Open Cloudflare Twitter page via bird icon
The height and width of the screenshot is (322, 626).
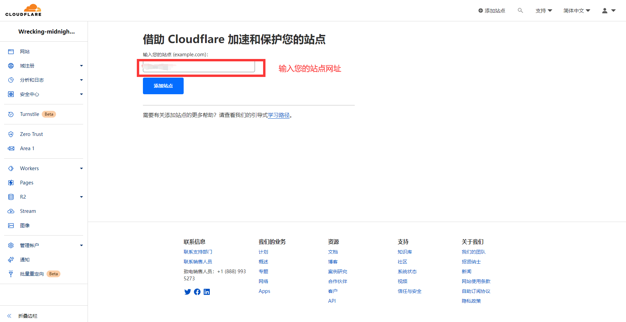coord(187,292)
